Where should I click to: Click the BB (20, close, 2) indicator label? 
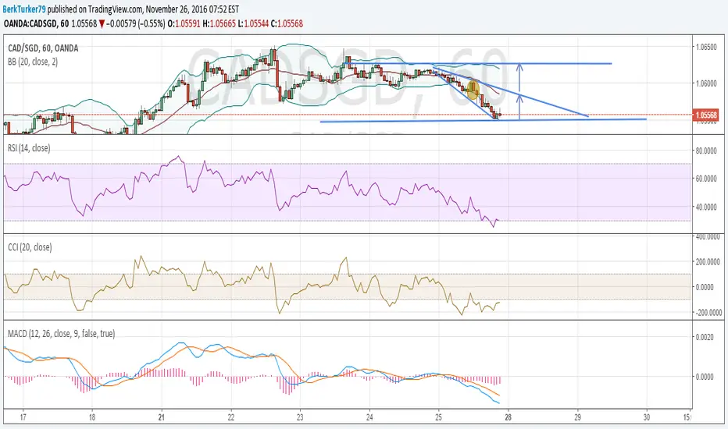pos(33,62)
